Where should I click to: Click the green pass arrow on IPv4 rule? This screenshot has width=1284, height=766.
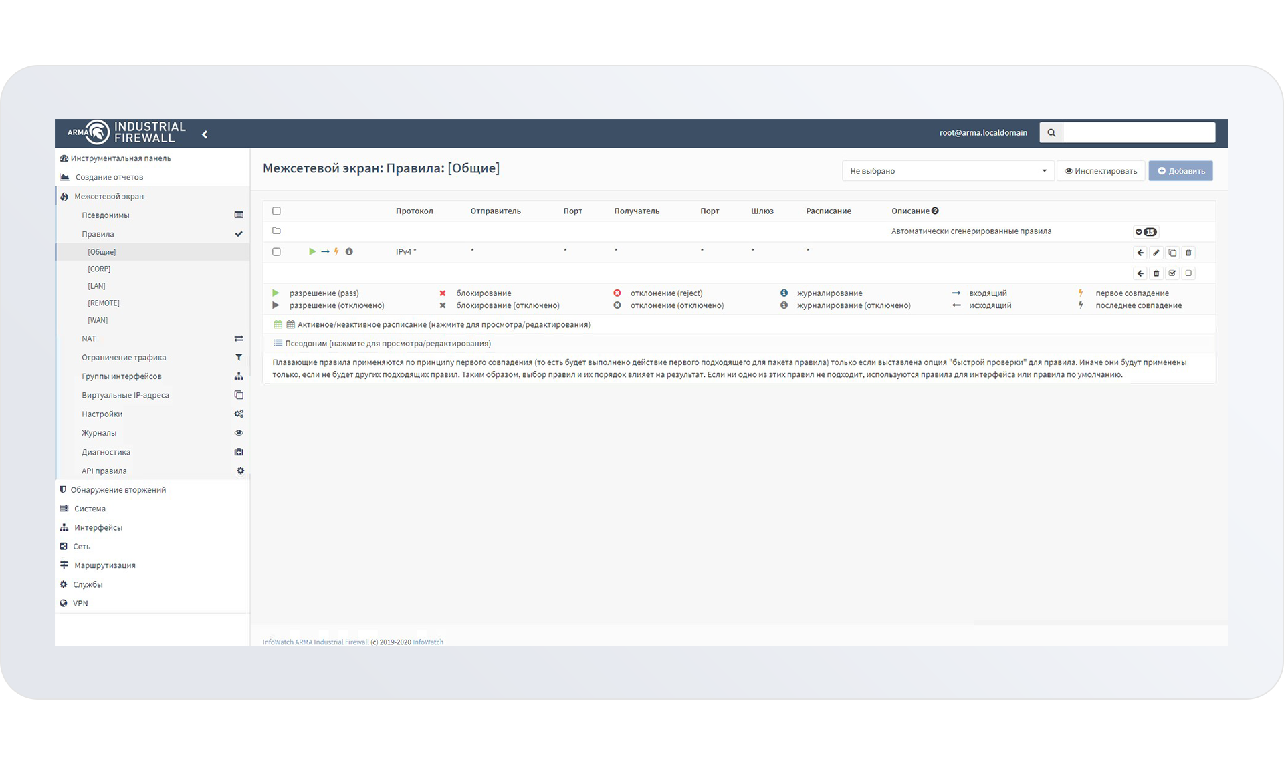(x=312, y=251)
